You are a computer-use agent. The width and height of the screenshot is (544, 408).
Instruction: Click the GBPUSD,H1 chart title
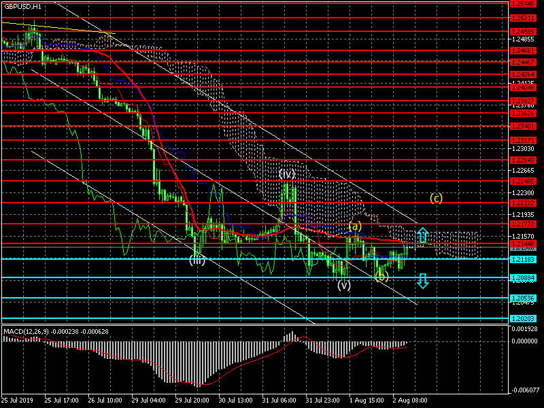click(21, 6)
